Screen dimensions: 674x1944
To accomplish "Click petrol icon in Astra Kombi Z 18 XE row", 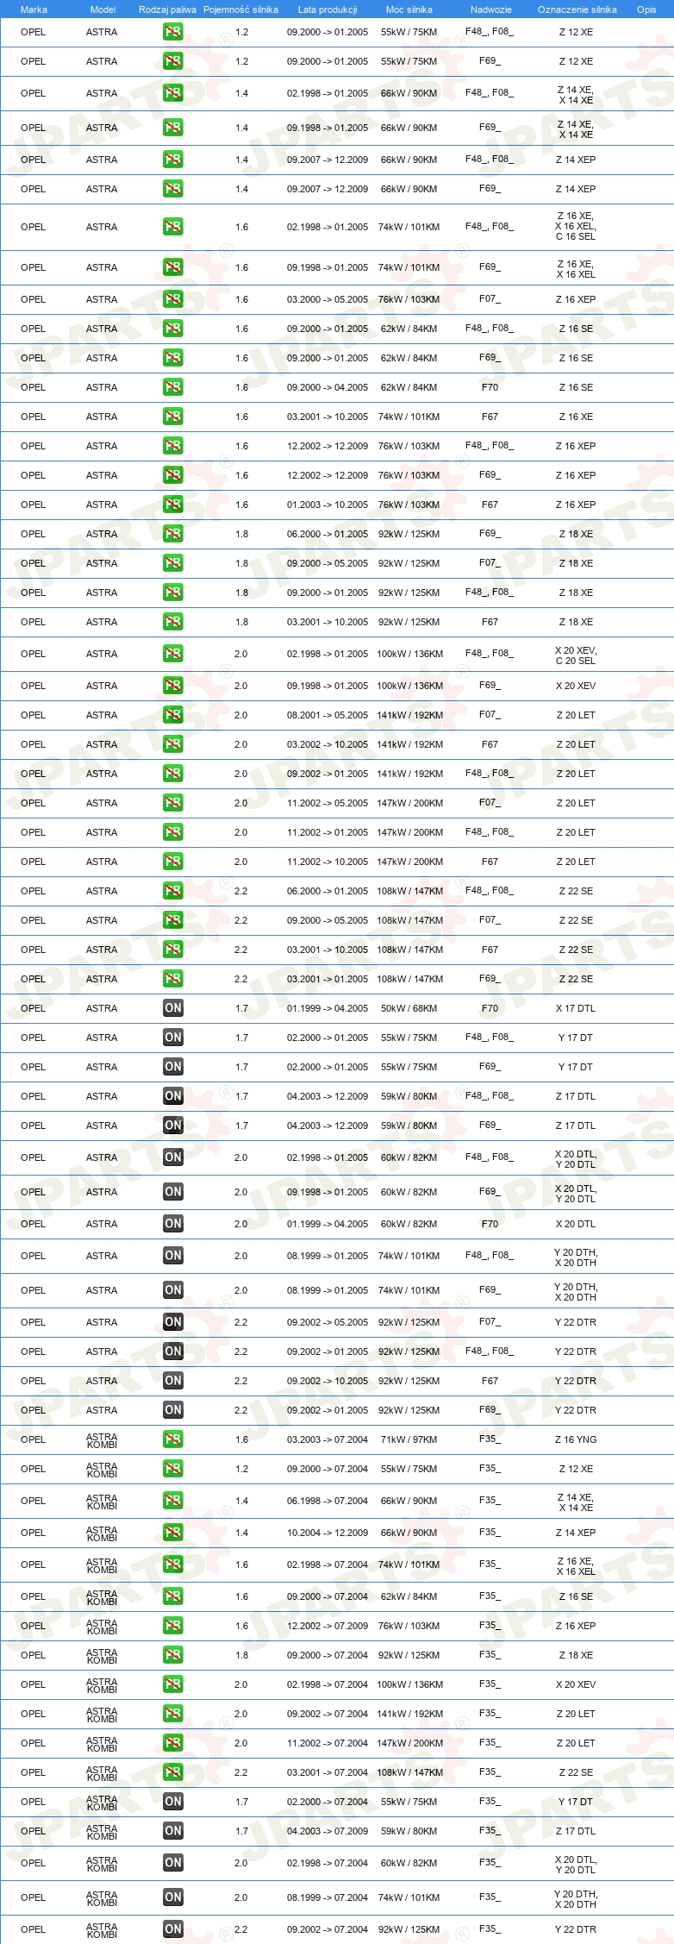I will [x=173, y=1655].
